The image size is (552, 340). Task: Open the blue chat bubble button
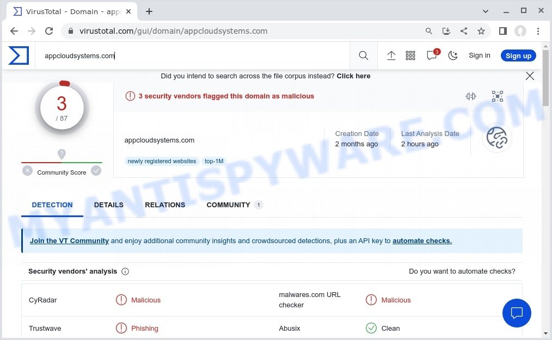pyautogui.click(x=517, y=313)
